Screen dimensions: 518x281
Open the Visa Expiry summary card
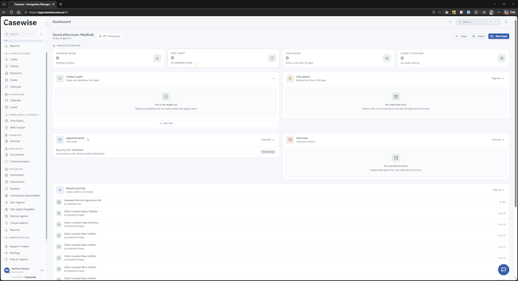click(338, 59)
